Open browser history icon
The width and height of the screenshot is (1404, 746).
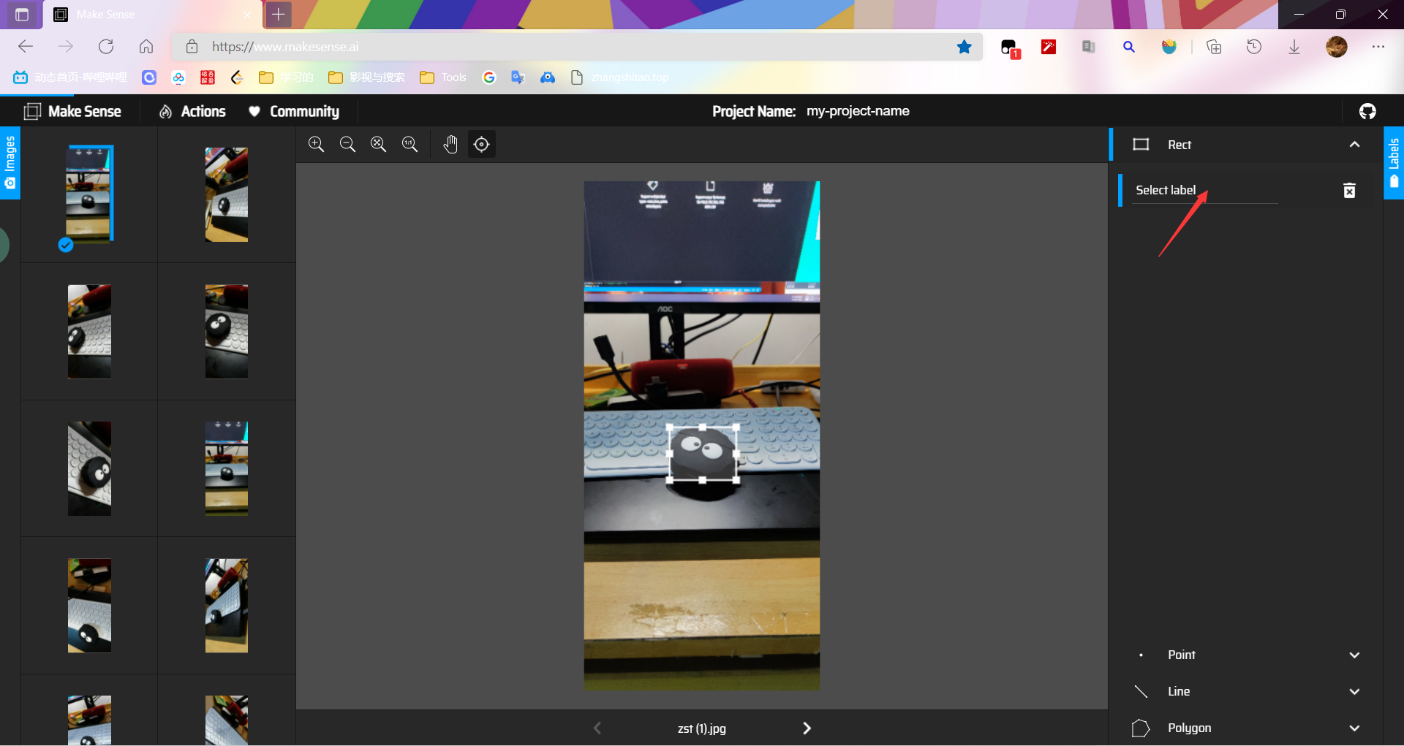point(1254,47)
